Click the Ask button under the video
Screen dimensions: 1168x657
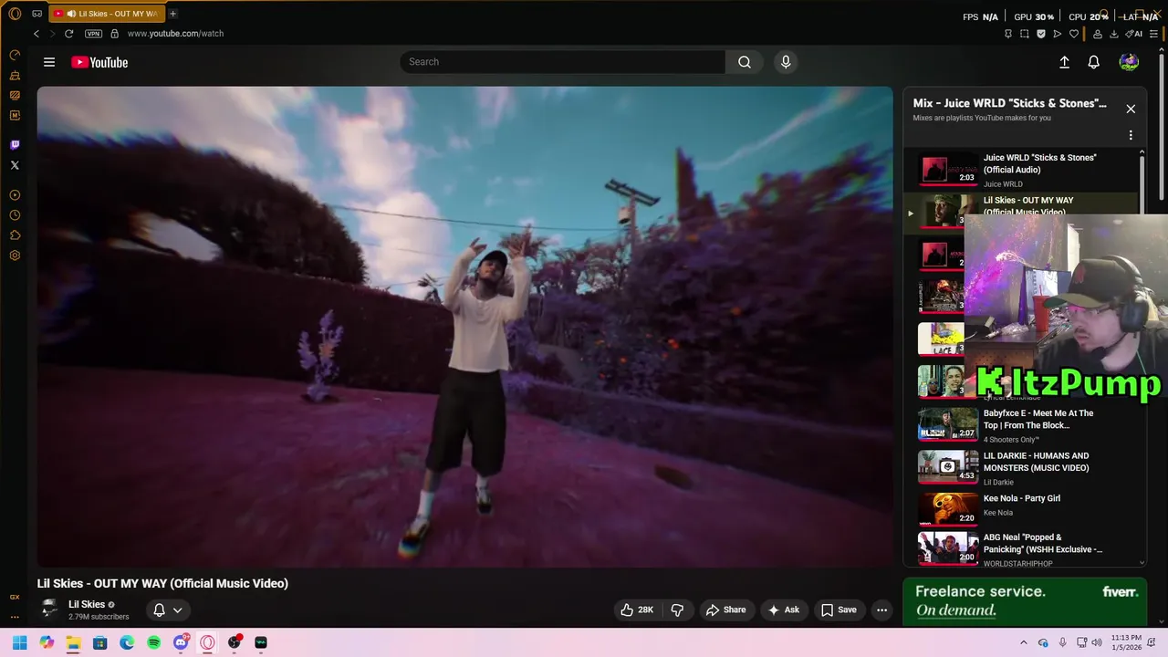783,610
